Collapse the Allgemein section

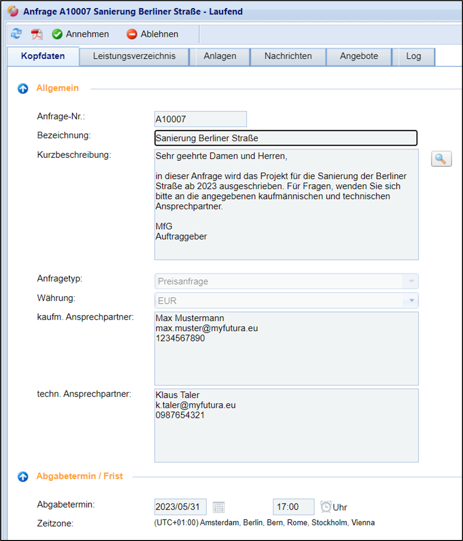pos(23,89)
